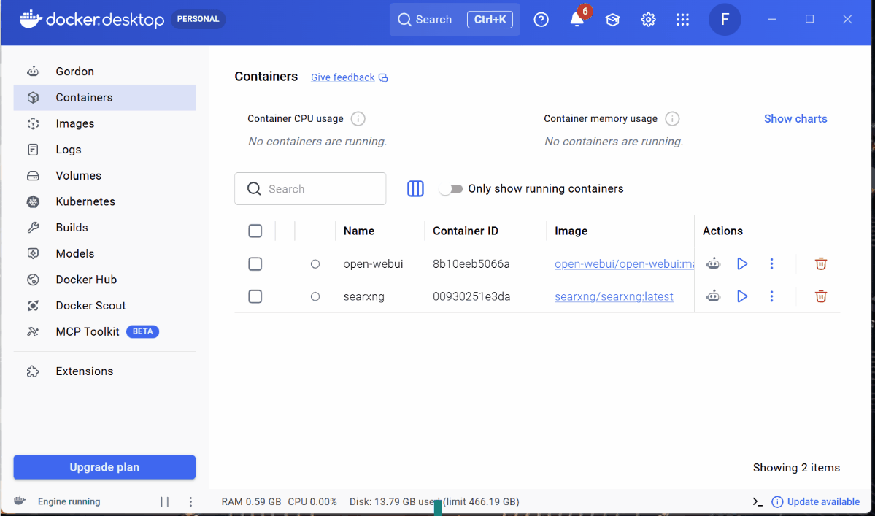Click the Docker Hub icon
Screen dimensions: 875x516
coord(33,280)
